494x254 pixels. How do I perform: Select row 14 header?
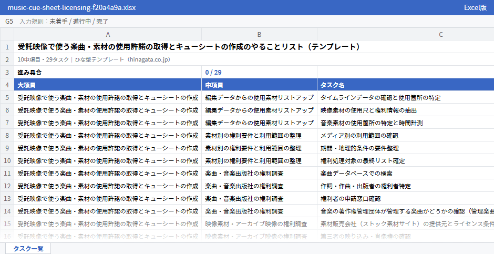pos(7,211)
